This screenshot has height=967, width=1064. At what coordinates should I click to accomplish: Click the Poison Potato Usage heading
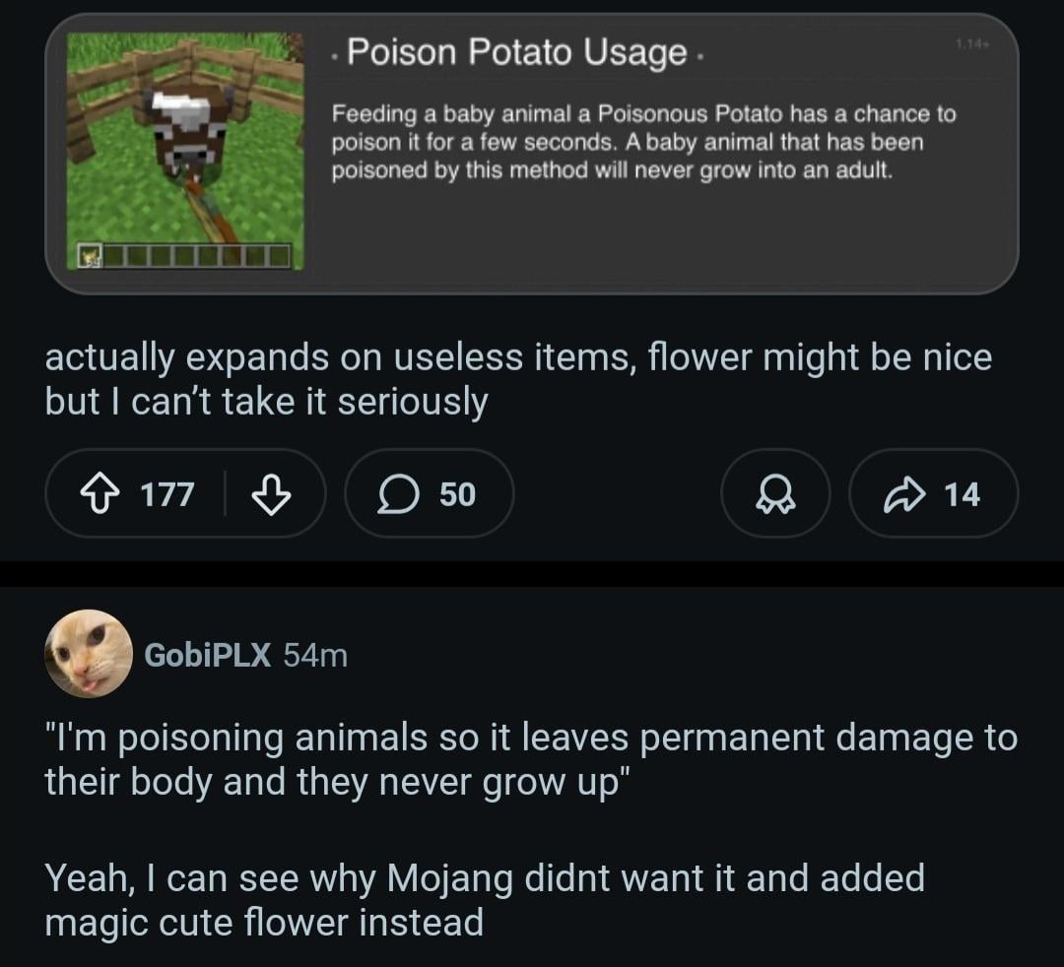[x=516, y=52]
